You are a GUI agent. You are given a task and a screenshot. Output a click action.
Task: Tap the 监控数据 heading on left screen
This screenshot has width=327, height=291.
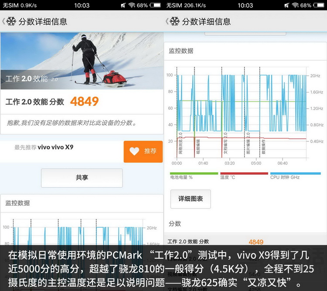click(x=17, y=203)
